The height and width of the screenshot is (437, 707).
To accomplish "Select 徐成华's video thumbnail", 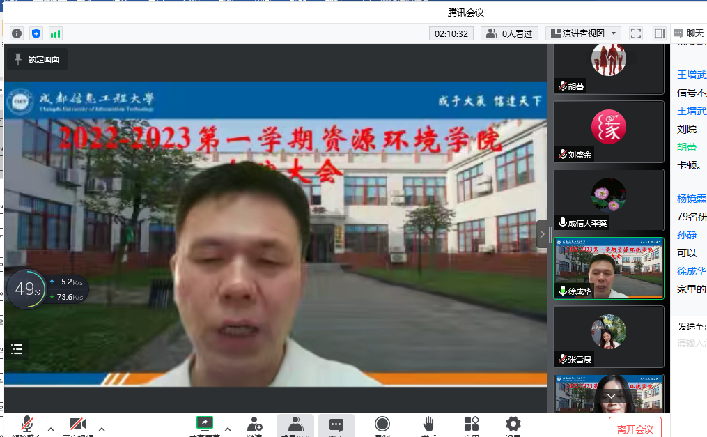I will pyautogui.click(x=609, y=268).
